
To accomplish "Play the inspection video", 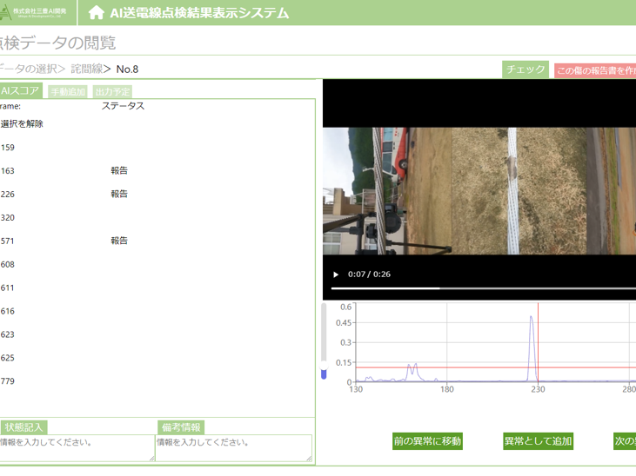I will (x=336, y=274).
